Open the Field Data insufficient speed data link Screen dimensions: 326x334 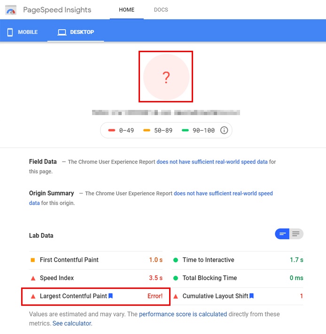pos(212,162)
